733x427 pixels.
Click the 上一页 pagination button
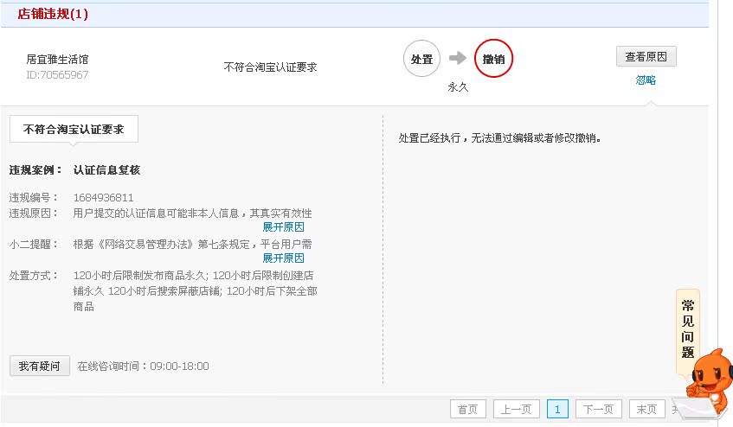[517, 409]
